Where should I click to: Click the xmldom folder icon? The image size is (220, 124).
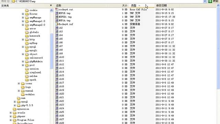[x=27, y=76]
